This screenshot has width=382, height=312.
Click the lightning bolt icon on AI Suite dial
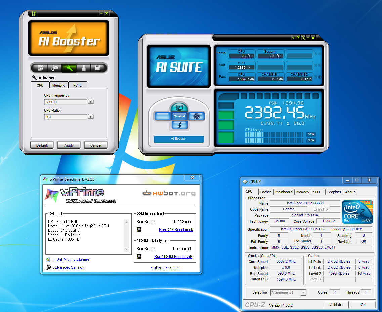180,125
